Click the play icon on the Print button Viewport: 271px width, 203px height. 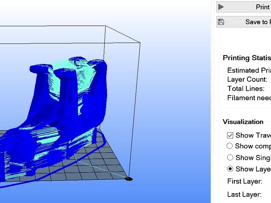(221, 7)
